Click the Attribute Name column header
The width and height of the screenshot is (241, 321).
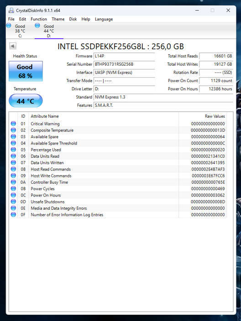[104, 116]
